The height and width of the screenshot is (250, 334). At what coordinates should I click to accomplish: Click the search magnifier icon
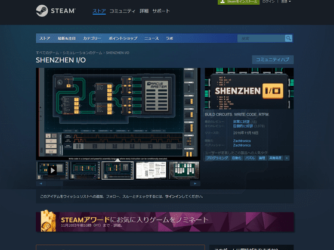tap(289, 38)
